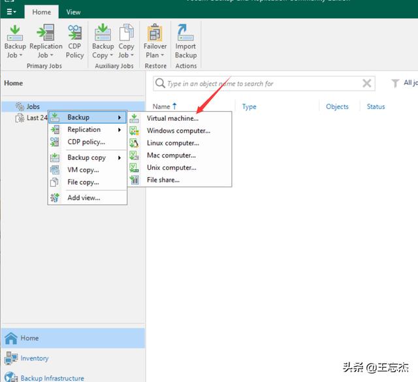418x382 pixels.
Task: Click the Failover Plan ribbon icon
Action: pos(155,33)
